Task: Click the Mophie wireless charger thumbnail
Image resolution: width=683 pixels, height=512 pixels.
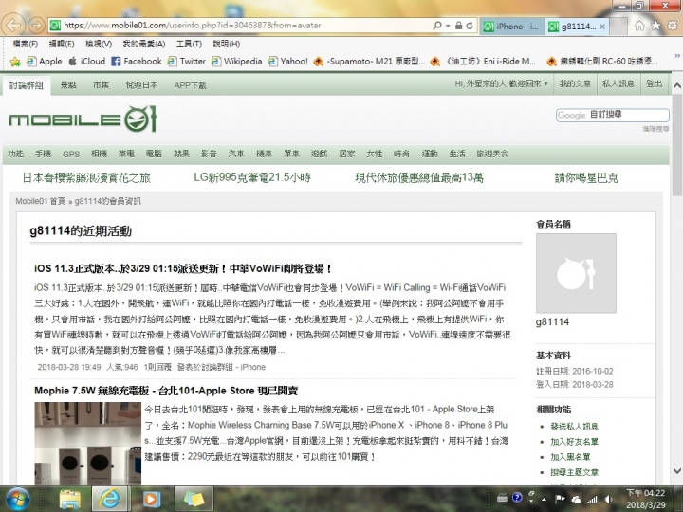Action: pos(87,443)
